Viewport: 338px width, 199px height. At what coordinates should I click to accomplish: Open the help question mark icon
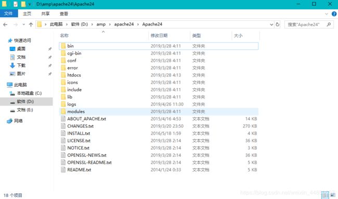point(334,14)
